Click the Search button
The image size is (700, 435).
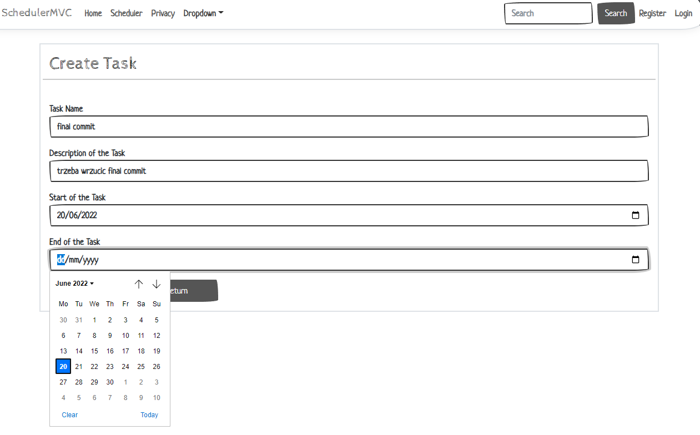(x=616, y=13)
